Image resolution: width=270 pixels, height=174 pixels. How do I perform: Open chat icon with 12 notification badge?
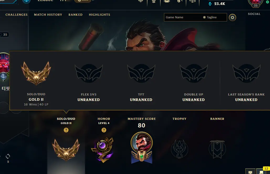[x=262, y=171]
